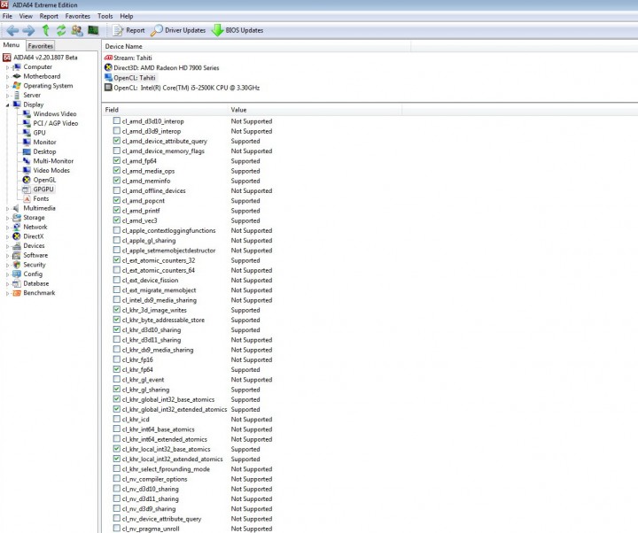Expand the Computer tree node
The width and height of the screenshot is (638, 533).
click(7, 67)
